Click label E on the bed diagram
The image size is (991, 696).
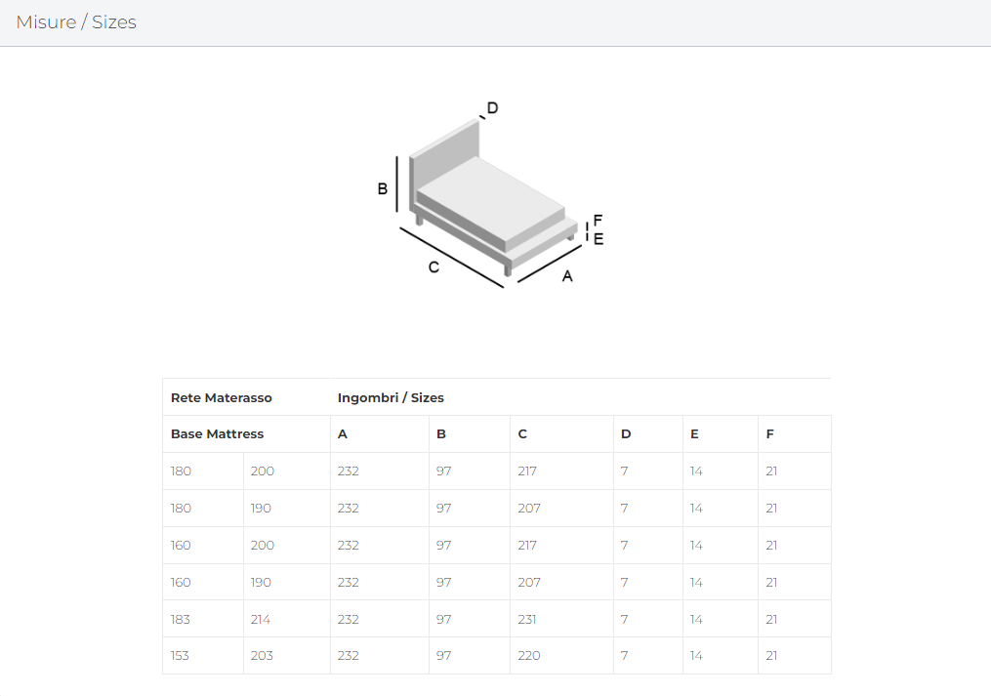click(599, 239)
